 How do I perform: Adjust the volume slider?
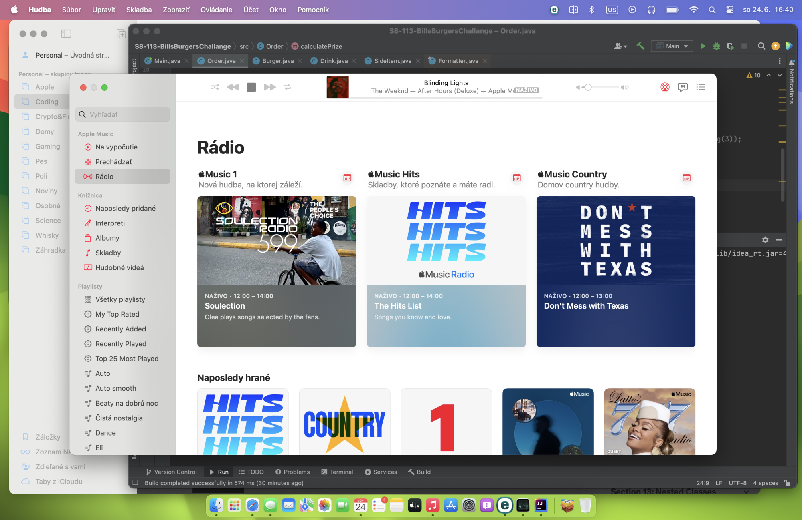pyautogui.click(x=588, y=87)
